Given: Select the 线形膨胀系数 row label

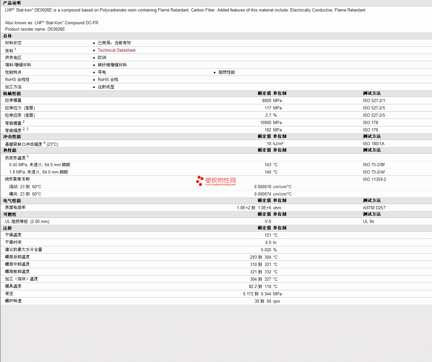Looking at the screenshot, I should pyautogui.click(x=17, y=179).
